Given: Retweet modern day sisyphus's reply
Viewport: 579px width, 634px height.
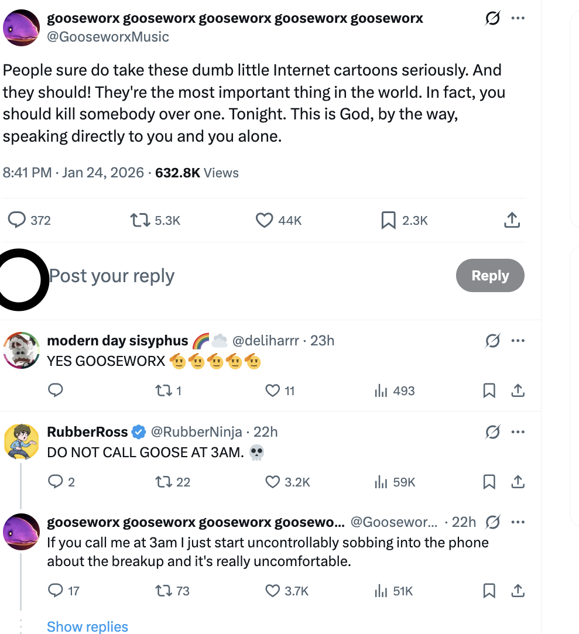Looking at the screenshot, I should [x=164, y=390].
